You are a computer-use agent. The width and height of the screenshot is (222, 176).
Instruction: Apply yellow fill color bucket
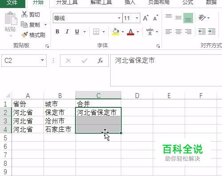click(115, 32)
